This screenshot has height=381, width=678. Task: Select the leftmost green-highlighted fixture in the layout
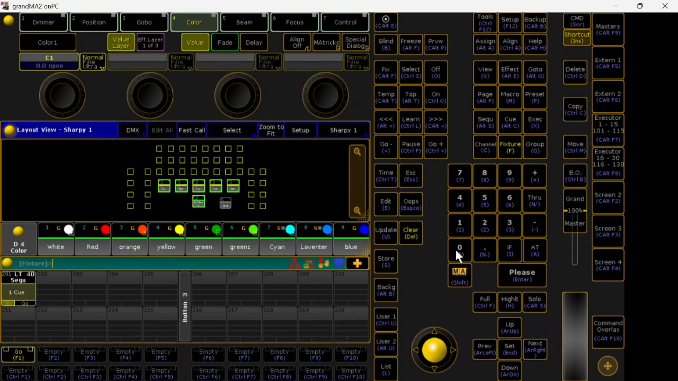point(164,186)
